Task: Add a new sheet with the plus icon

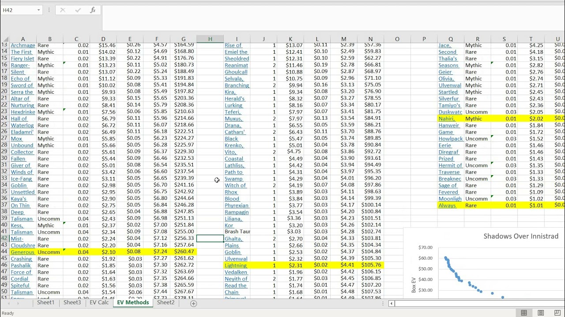Action: click(x=193, y=303)
